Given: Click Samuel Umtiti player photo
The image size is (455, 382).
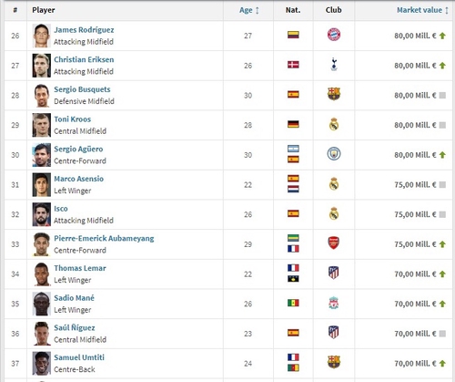Looking at the screenshot, I should click(x=42, y=364).
